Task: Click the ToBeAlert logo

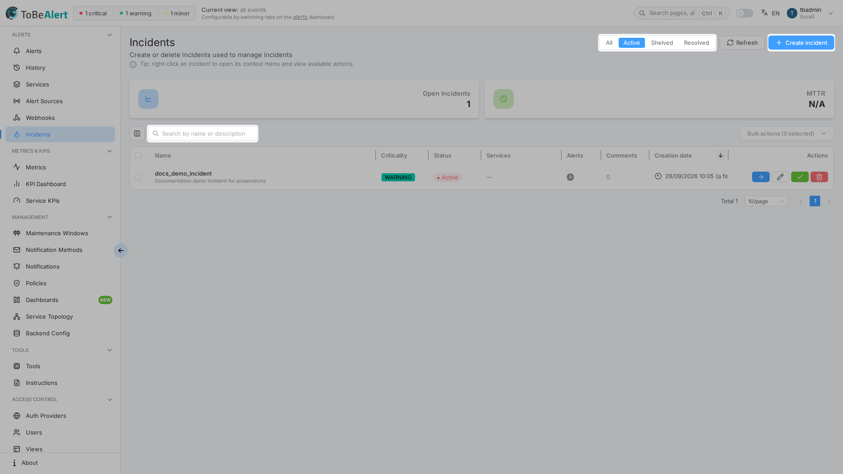Action: [37, 13]
